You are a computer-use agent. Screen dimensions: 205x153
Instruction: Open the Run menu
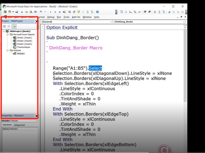[59, 17]
